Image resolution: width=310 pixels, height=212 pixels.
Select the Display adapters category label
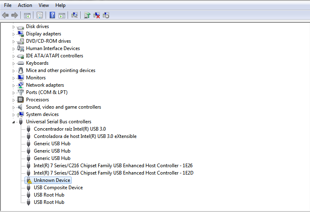pos(43,34)
